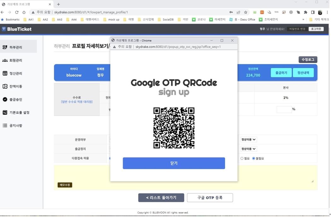
Task: Click the browser reload icon
Action: point(17,12)
